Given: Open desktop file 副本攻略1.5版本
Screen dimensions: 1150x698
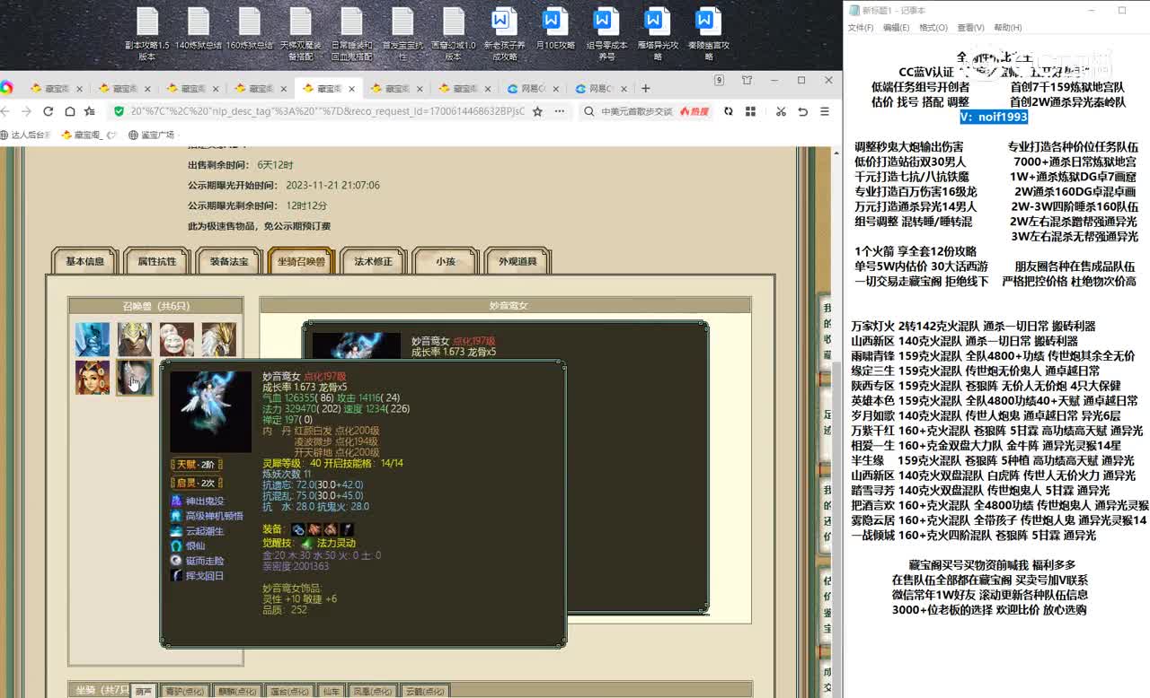Looking at the screenshot, I should coord(147,35).
